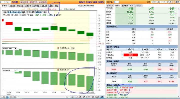
Task: Toggle the 趨勢 chart overlay
Action: [x=33, y=12]
